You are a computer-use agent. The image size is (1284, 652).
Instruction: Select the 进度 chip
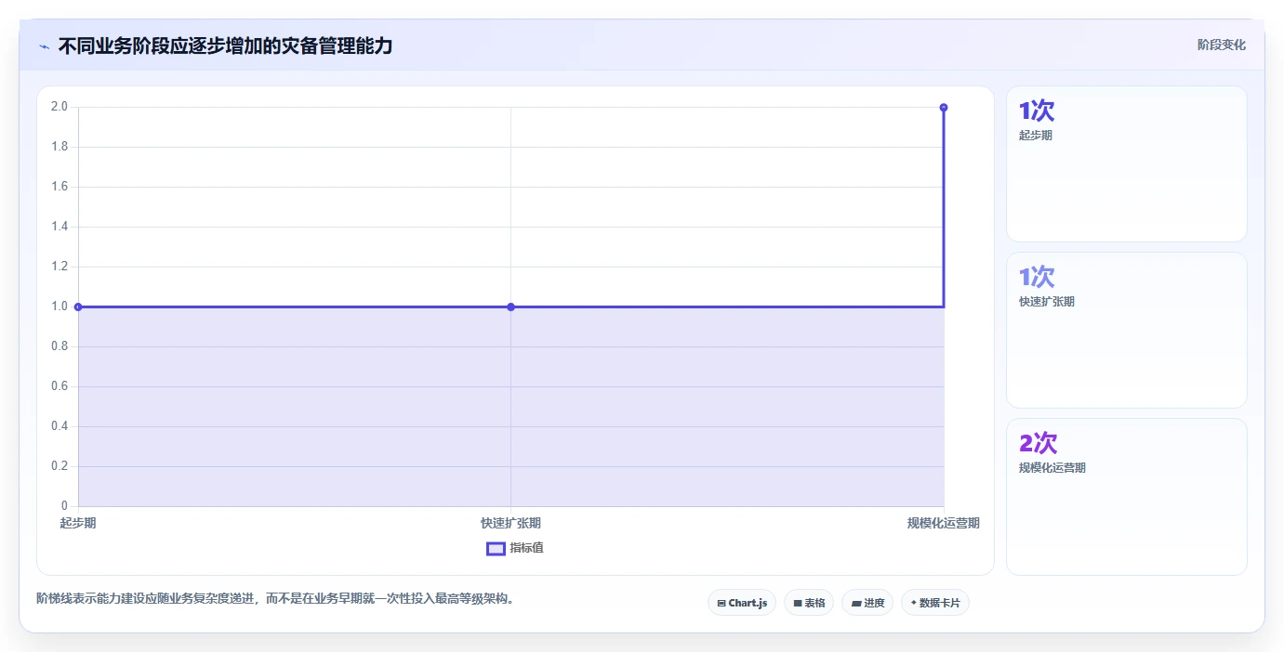[x=867, y=603]
